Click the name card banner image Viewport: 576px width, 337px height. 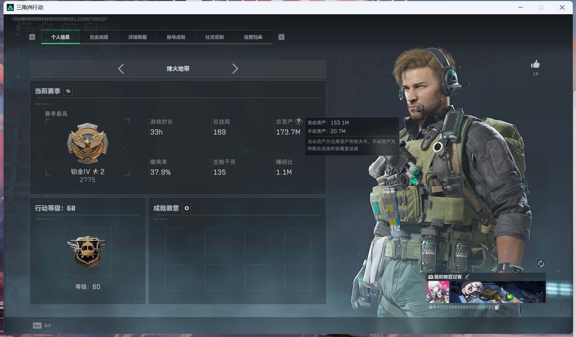point(498,292)
